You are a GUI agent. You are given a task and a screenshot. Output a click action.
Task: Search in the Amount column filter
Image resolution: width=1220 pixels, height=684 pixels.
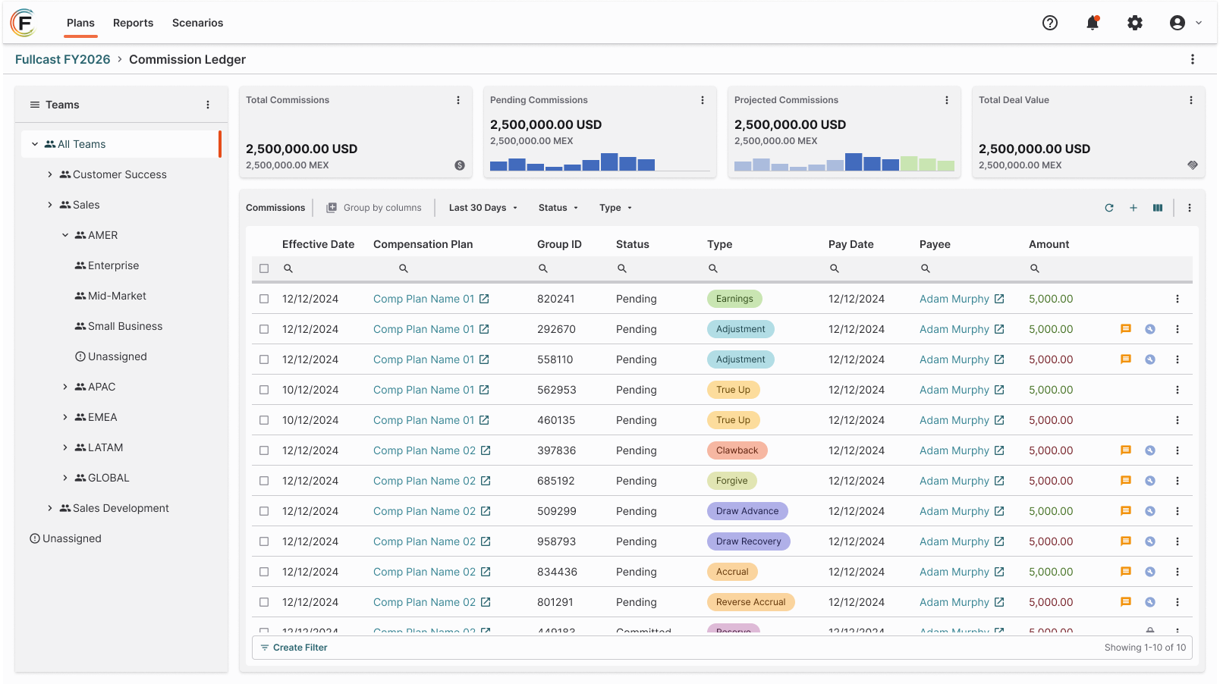[x=1035, y=268]
